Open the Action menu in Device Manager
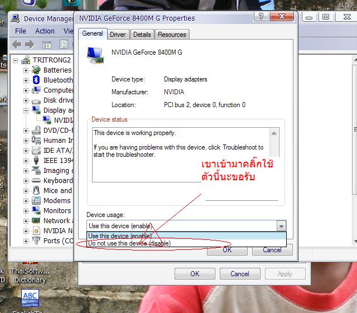Image resolution: width=357 pixels, height=313 pixels. coord(45,31)
